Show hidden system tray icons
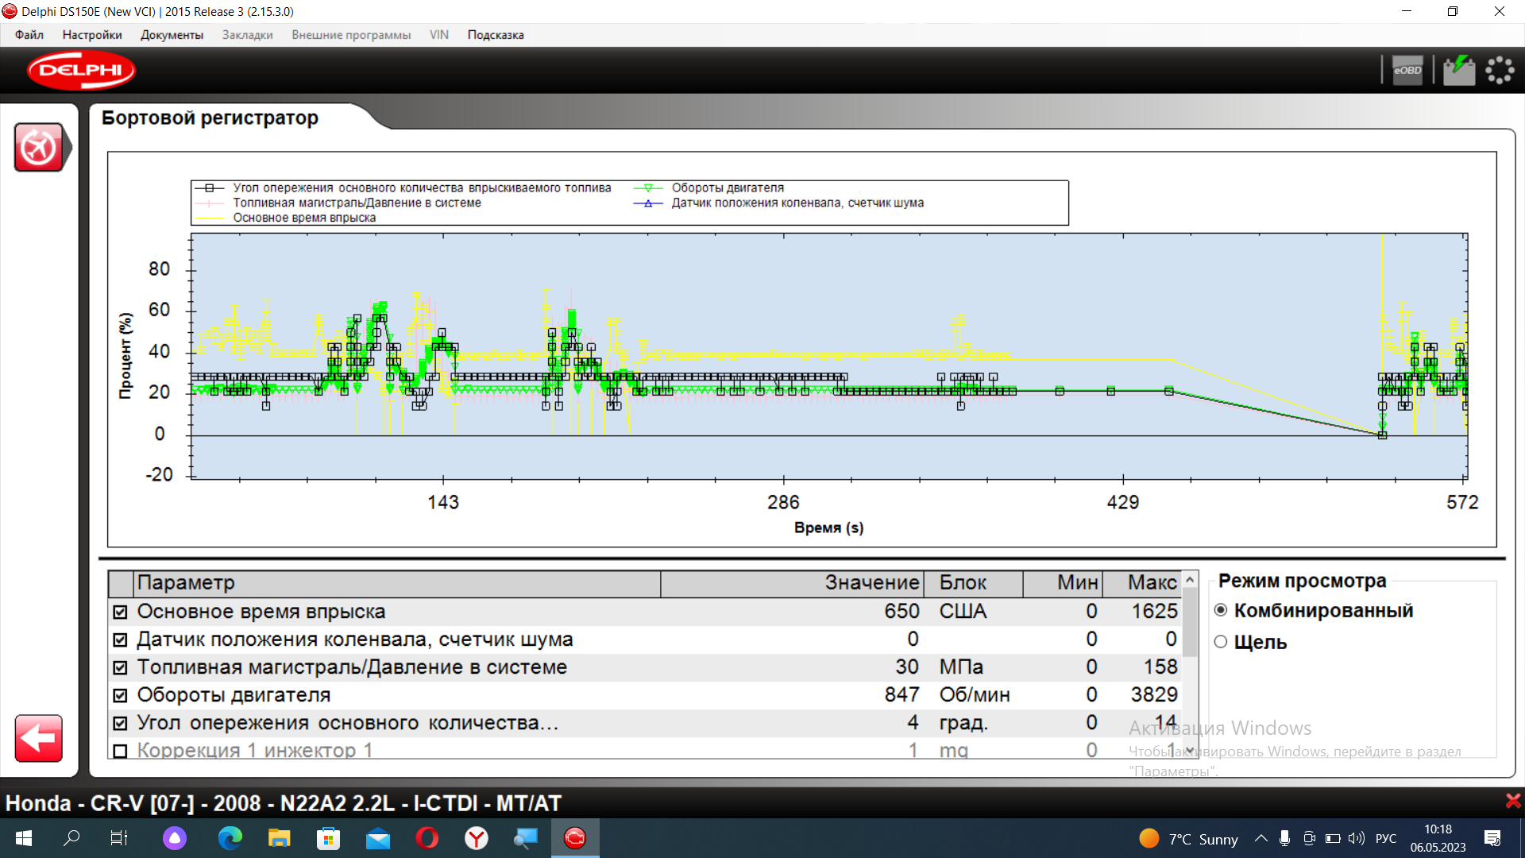The height and width of the screenshot is (858, 1525). click(1261, 838)
